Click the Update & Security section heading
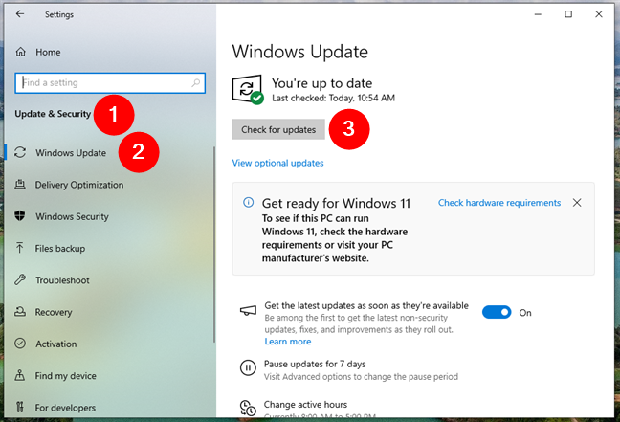620x422 pixels. click(x=53, y=114)
